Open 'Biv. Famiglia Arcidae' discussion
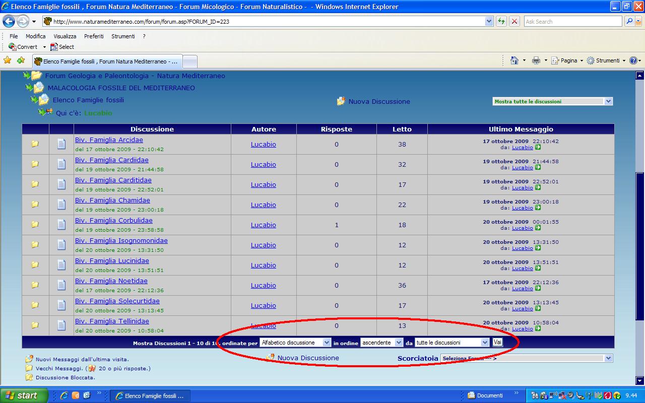This screenshot has height=403, width=645. [109, 140]
